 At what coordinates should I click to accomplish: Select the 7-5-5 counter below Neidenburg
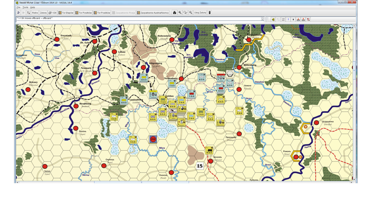[172, 84]
